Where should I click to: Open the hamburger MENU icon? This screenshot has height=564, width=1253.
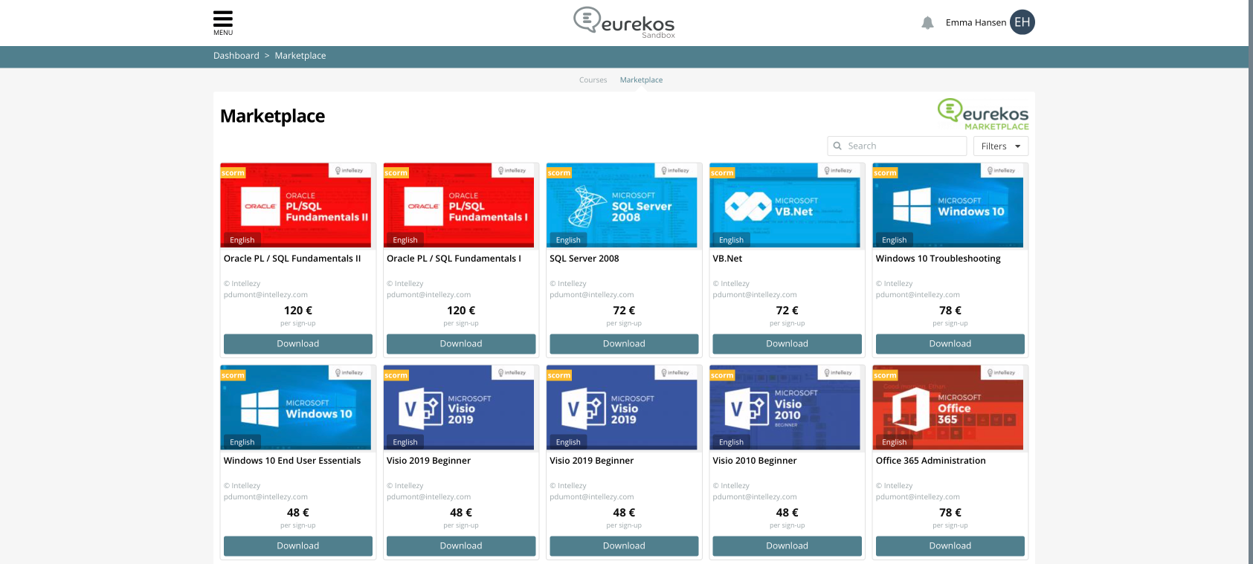223,22
